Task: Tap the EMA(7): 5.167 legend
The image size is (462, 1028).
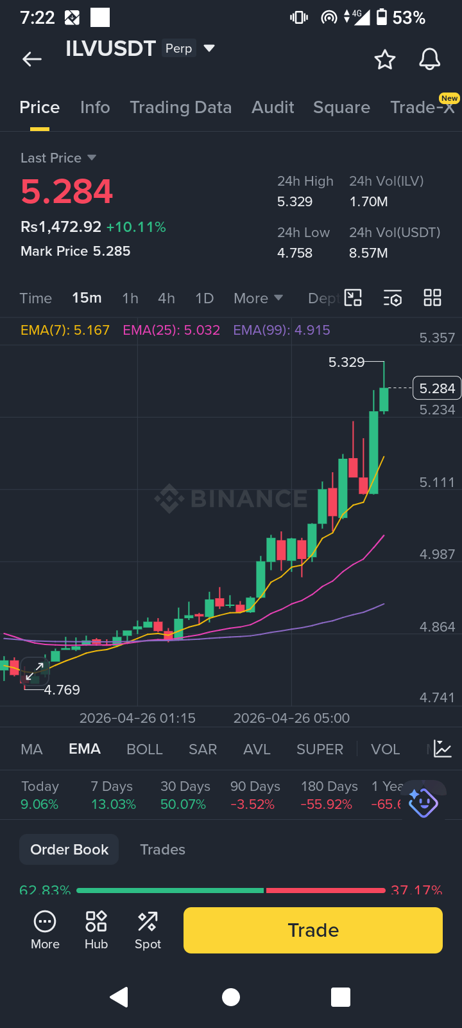Action: (x=65, y=330)
